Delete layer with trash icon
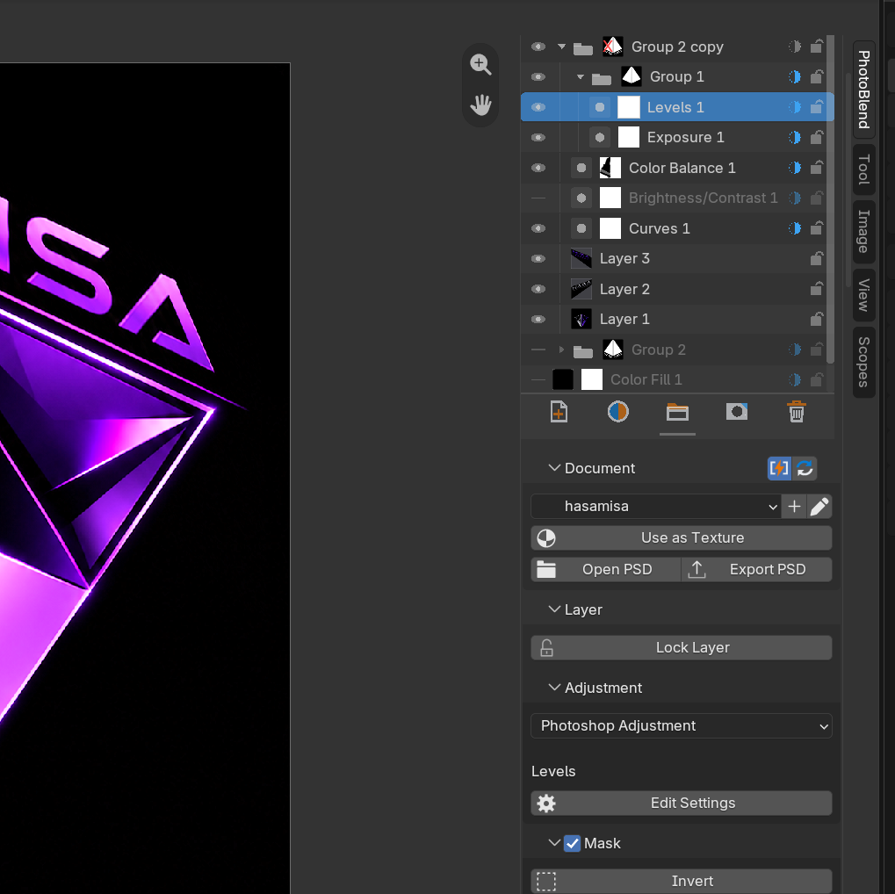895x894 pixels. coord(797,412)
